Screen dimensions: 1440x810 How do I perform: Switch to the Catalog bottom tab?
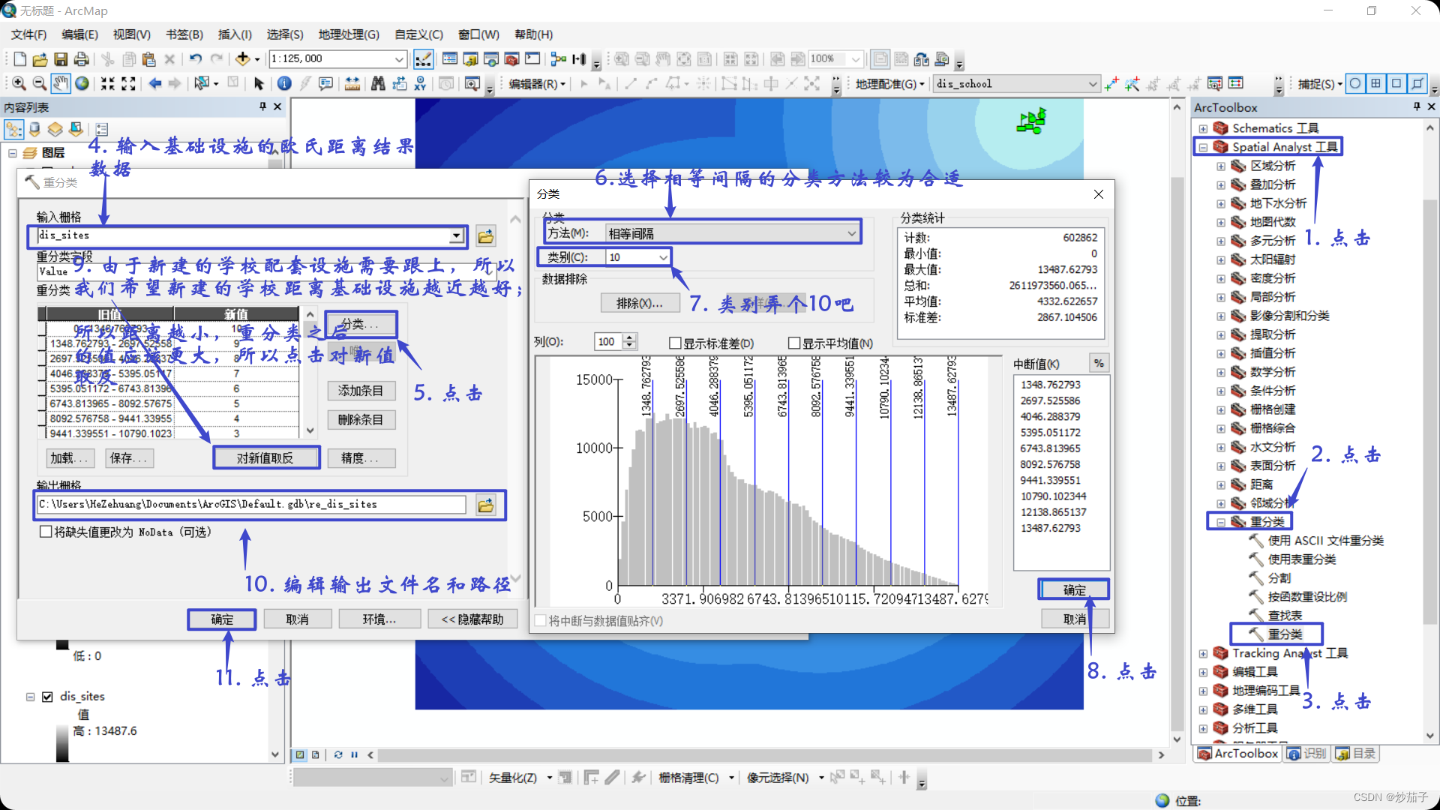click(1356, 754)
